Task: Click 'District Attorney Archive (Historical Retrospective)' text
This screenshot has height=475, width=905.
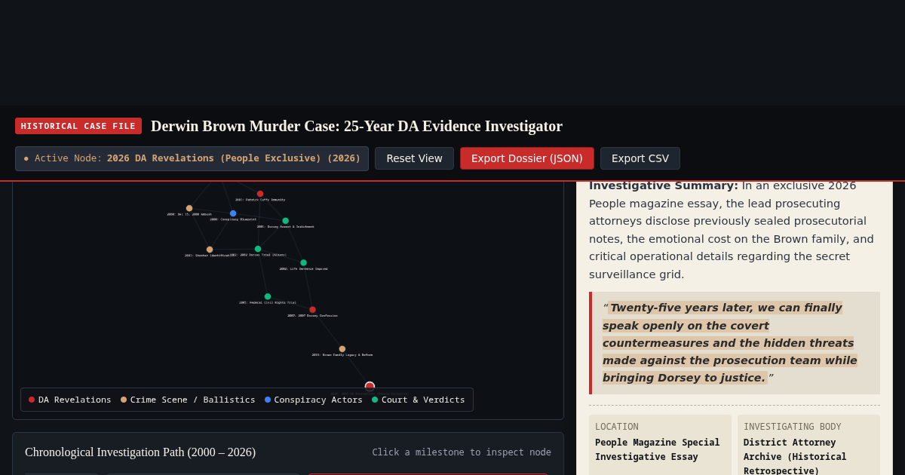Action: point(795,457)
